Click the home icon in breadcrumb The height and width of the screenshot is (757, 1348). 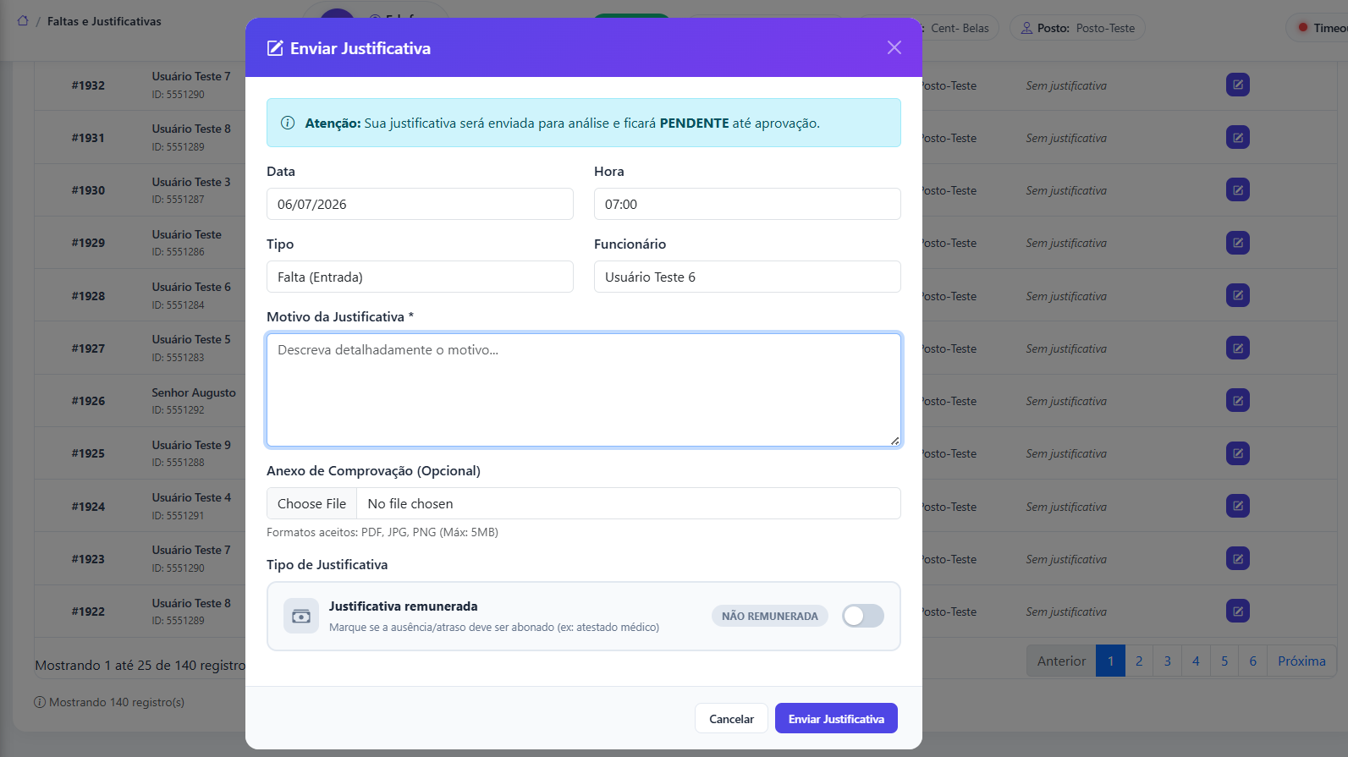pos(23,21)
